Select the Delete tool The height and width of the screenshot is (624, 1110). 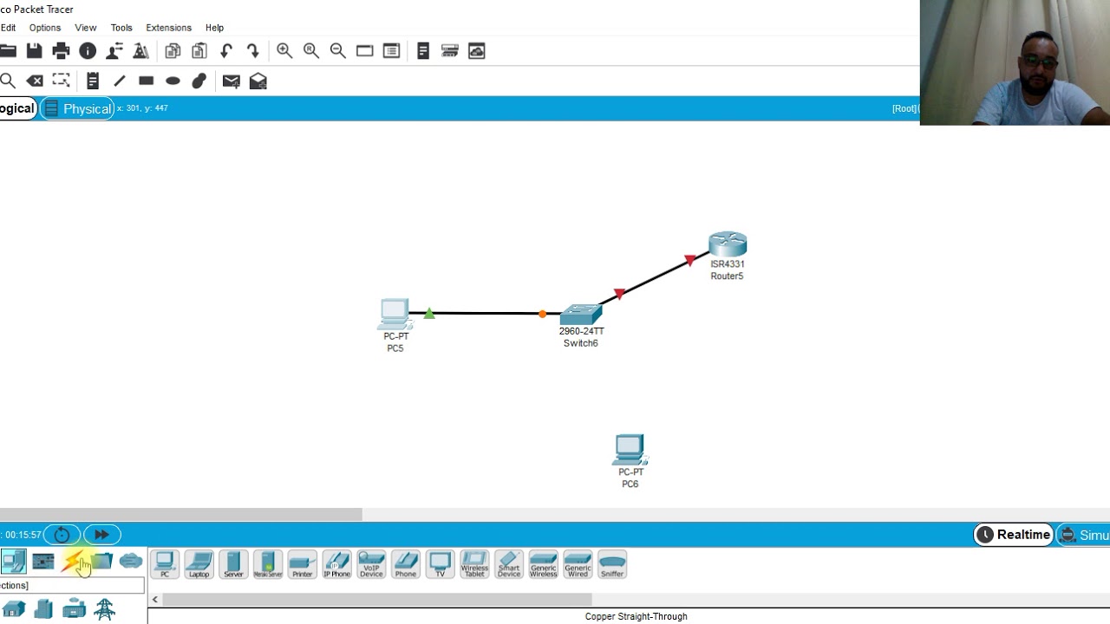tap(35, 81)
